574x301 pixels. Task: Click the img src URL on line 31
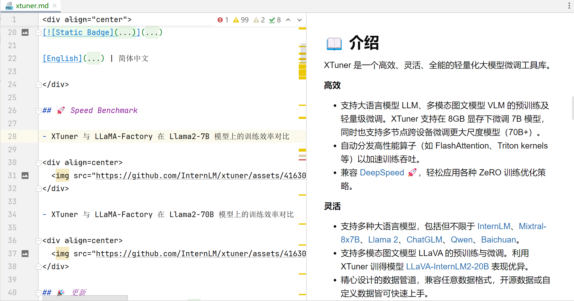pos(201,176)
